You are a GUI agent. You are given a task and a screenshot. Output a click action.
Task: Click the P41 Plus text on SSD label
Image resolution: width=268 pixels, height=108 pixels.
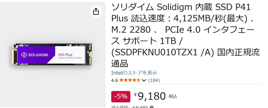click(x=65, y=55)
